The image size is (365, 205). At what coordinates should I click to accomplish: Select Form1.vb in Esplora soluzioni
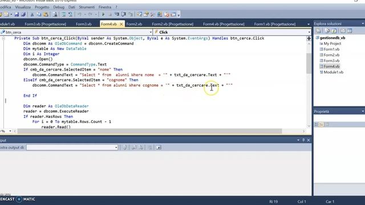(x=331, y=50)
